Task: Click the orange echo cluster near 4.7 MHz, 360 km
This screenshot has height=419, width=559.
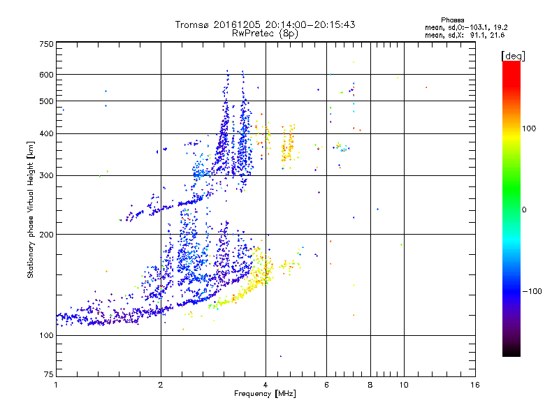Action: point(288,145)
